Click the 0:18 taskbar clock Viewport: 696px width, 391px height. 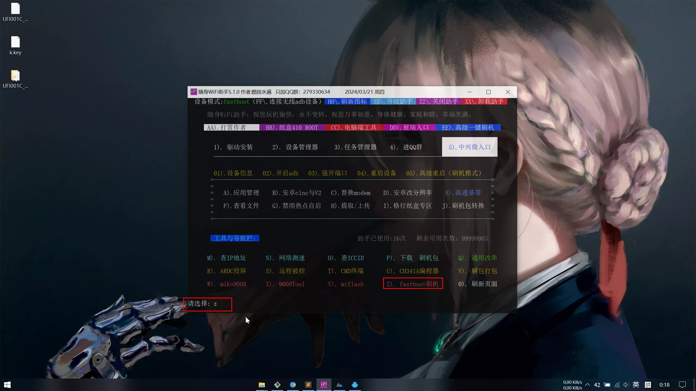[x=664, y=385]
